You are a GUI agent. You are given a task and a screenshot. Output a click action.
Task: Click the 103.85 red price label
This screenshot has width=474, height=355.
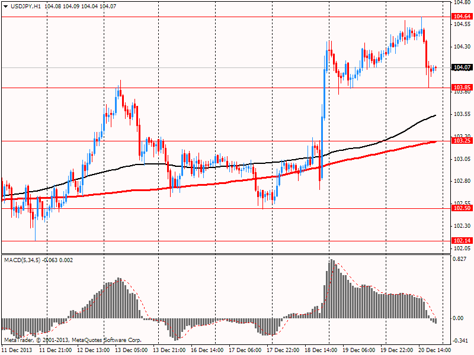coord(462,88)
